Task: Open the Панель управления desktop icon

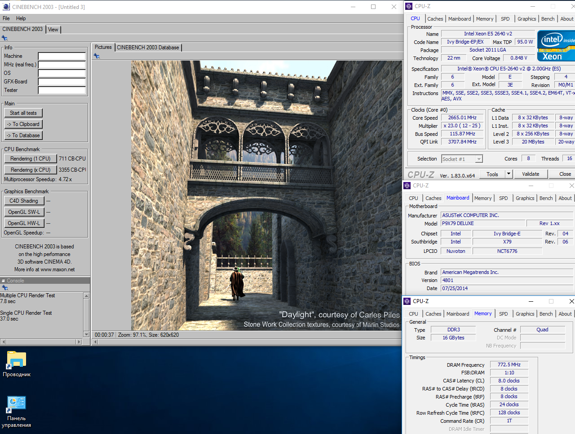Action: [17, 412]
